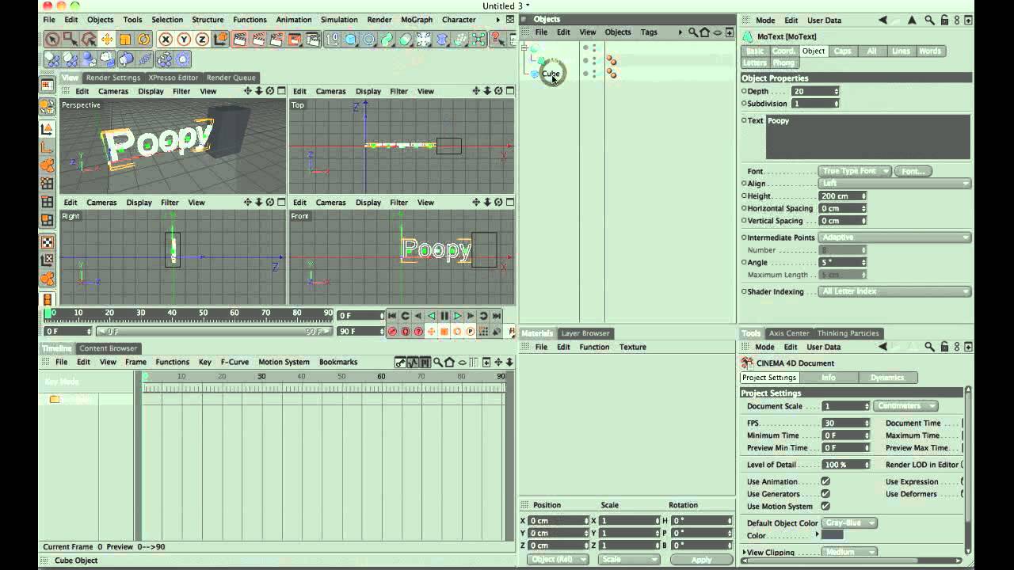Open the MoGraph menu
This screenshot has width=1014, height=570.
(x=416, y=20)
